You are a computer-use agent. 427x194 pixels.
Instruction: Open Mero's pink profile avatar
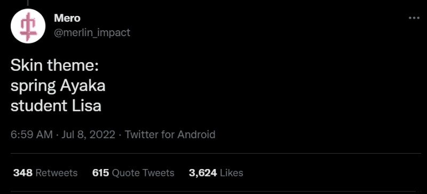point(28,26)
